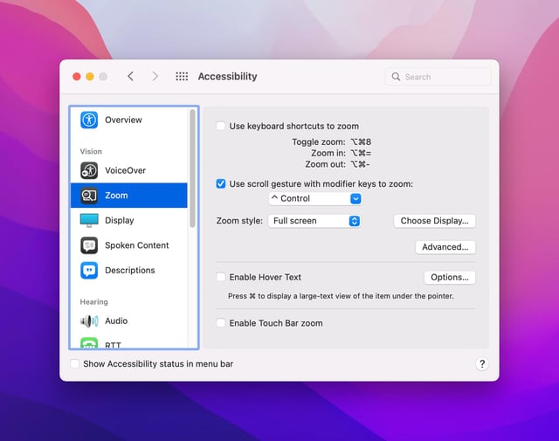
Task: Check Show Accessibility status in menu bar
Action: (74, 363)
